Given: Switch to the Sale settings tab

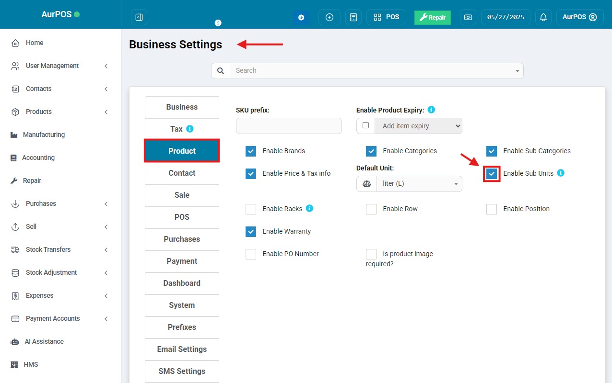Looking at the screenshot, I should (182, 195).
